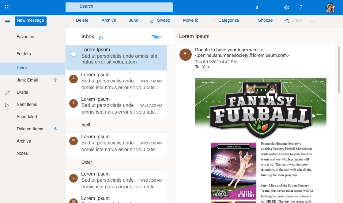This screenshot has width=343, height=203.
Task: Click the Undo arrow icon
Action: click(287, 21)
